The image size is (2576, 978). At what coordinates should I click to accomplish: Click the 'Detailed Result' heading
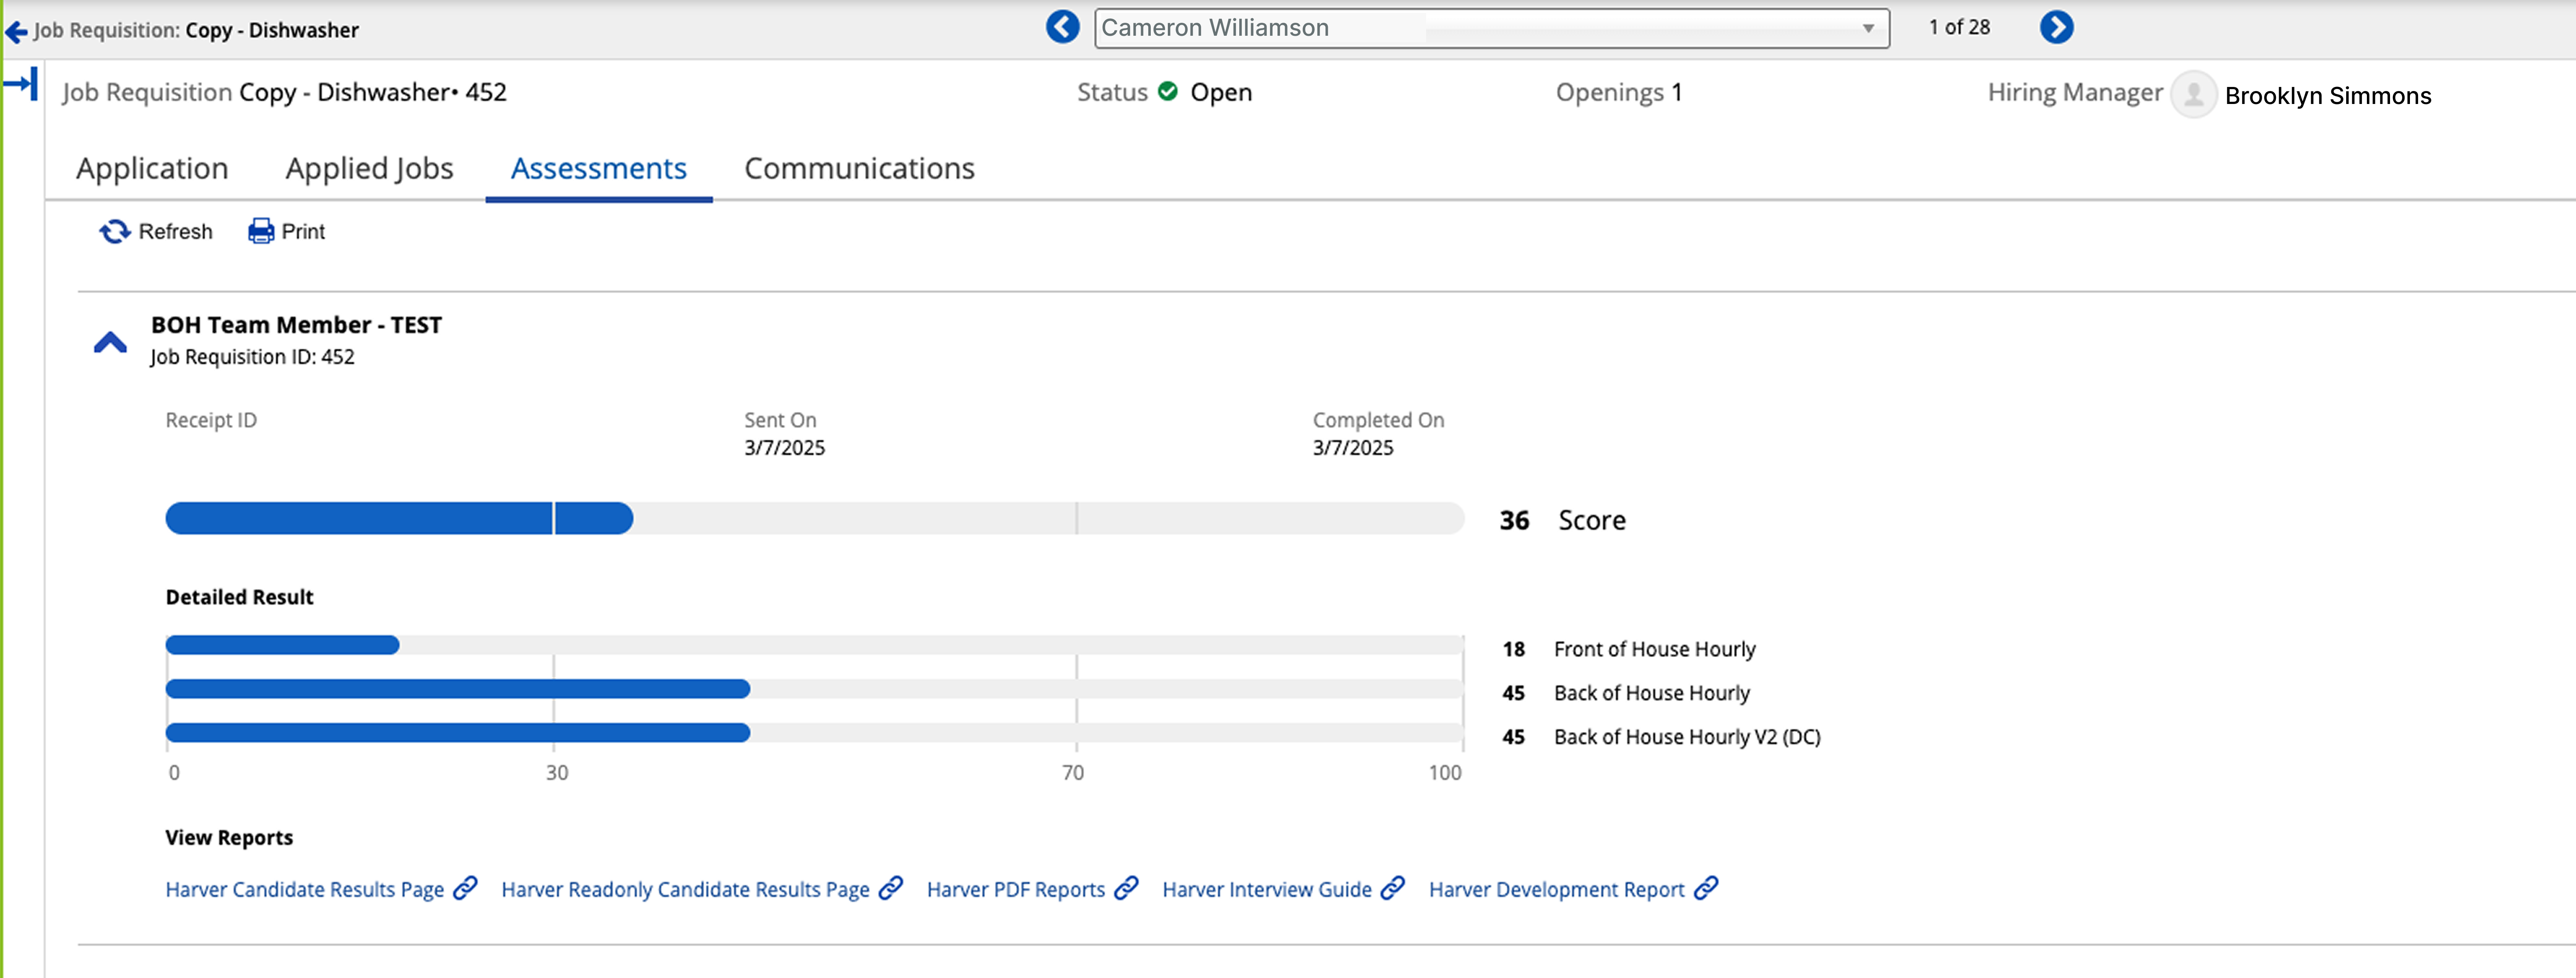(x=239, y=597)
